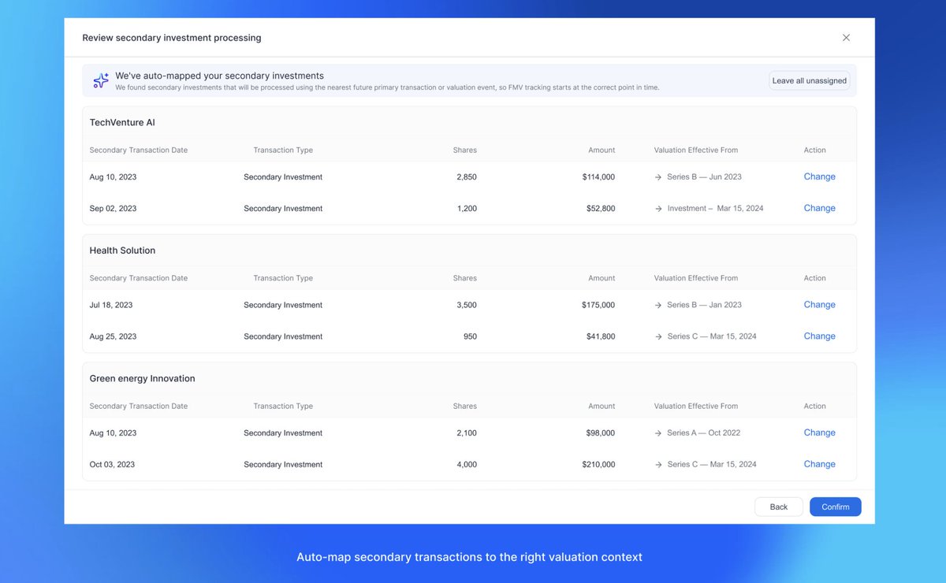This screenshot has height=583, width=946.
Task: Click arrow icon before Series B — Jun 2023
Action: point(658,177)
